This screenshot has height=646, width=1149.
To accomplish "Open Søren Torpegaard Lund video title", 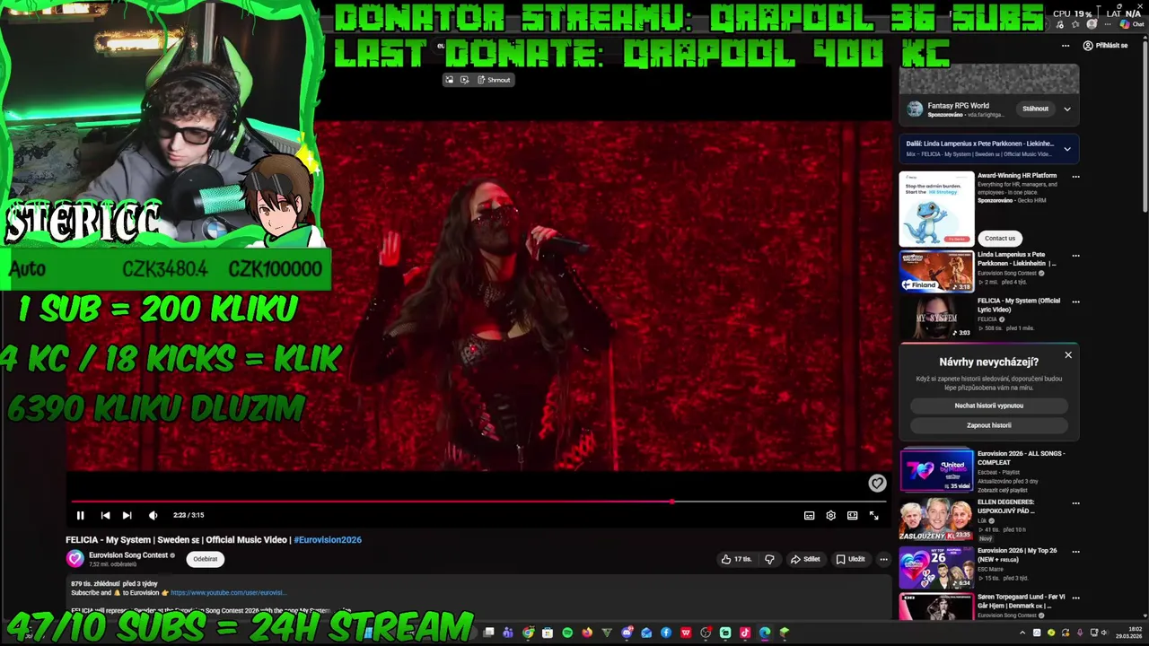I will [1021, 601].
